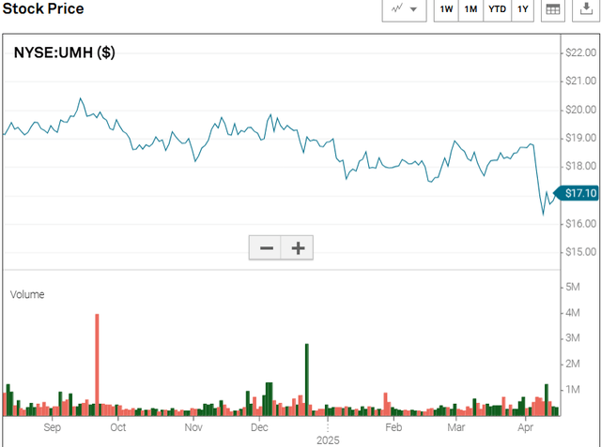Select the 1Y time range

(x=523, y=9)
